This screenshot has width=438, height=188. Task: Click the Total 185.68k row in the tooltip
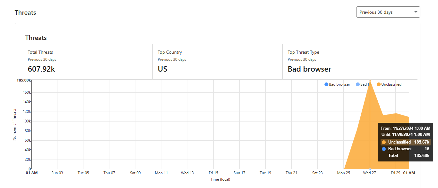click(405, 155)
